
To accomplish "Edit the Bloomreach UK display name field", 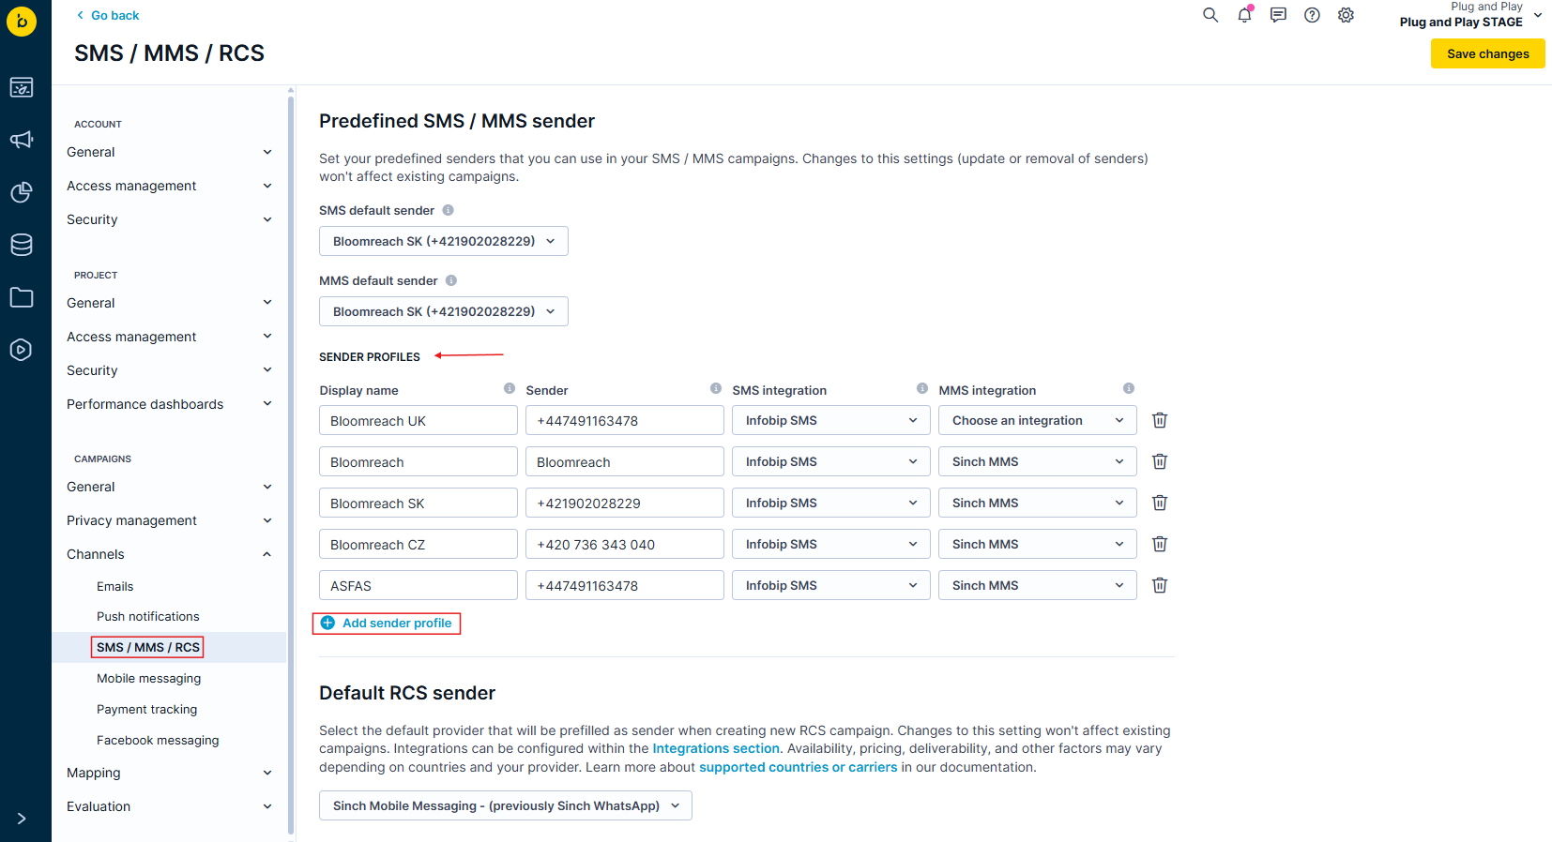I will (x=418, y=420).
